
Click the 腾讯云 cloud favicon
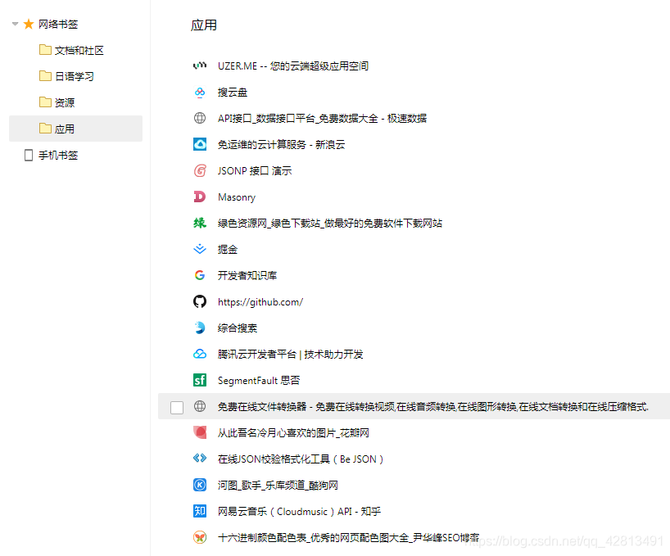[200, 354]
